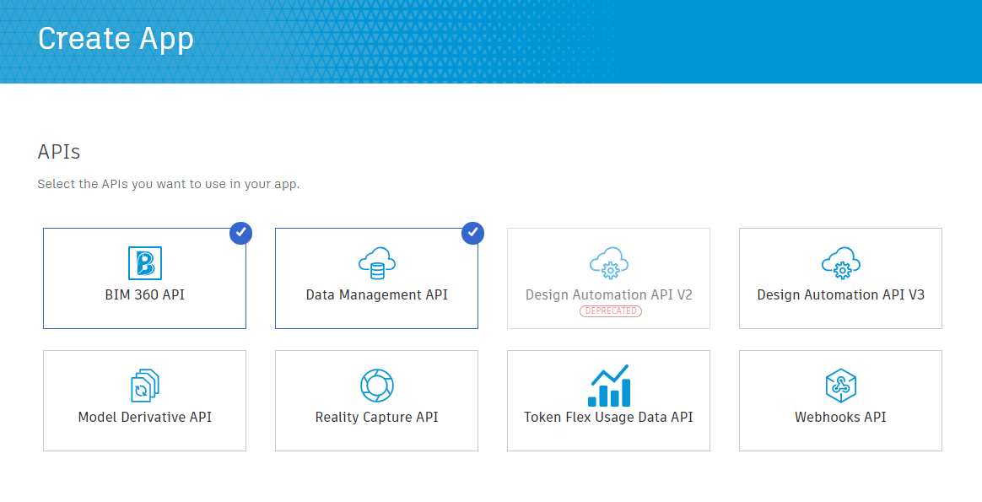
Task: Click the Model Derivative documents icon
Action: (144, 385)
